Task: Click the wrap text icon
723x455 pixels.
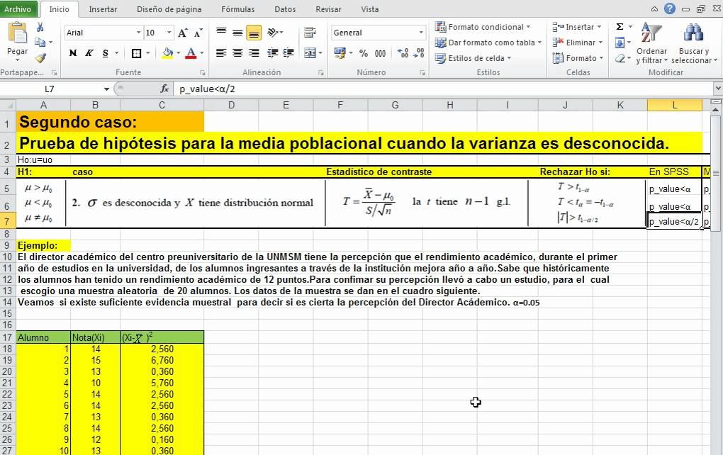Action: [x=310, y=33]
